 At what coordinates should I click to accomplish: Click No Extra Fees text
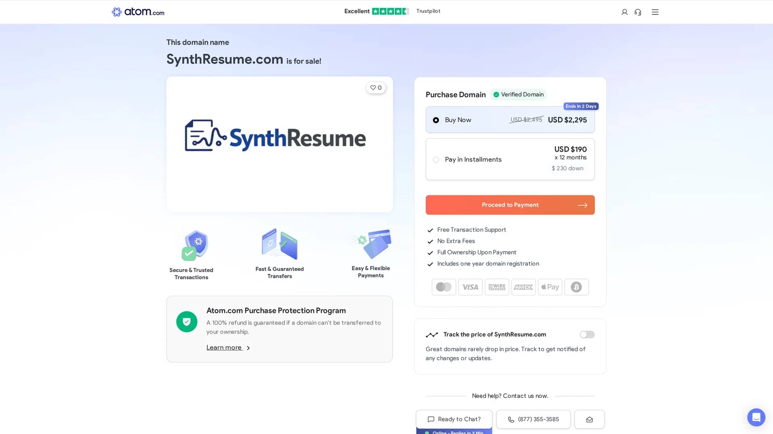(x=456, y=241)
